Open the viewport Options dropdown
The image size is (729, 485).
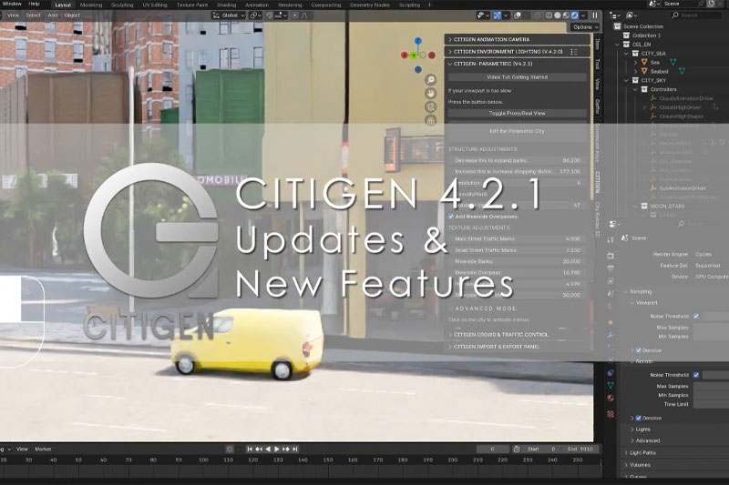[x=585, y=27]
